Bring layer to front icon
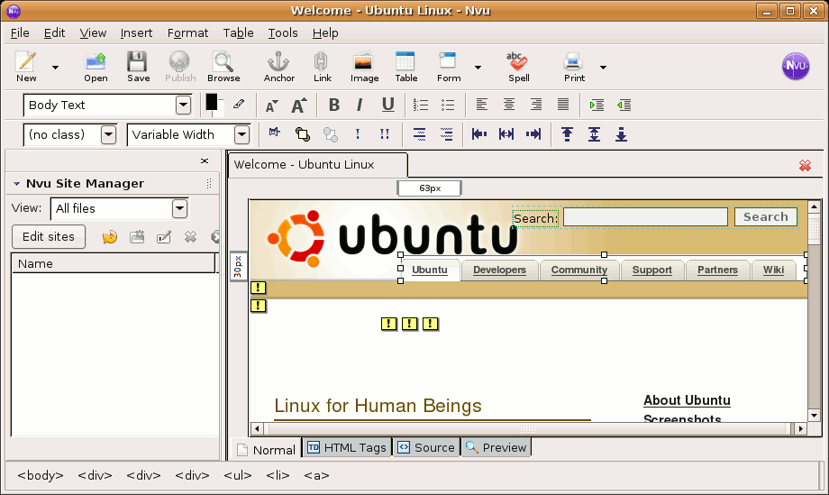829x495 pixels. click(x=303, y=134)
